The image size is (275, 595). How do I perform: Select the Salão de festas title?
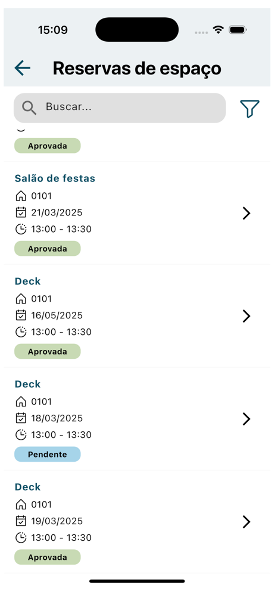55,178
